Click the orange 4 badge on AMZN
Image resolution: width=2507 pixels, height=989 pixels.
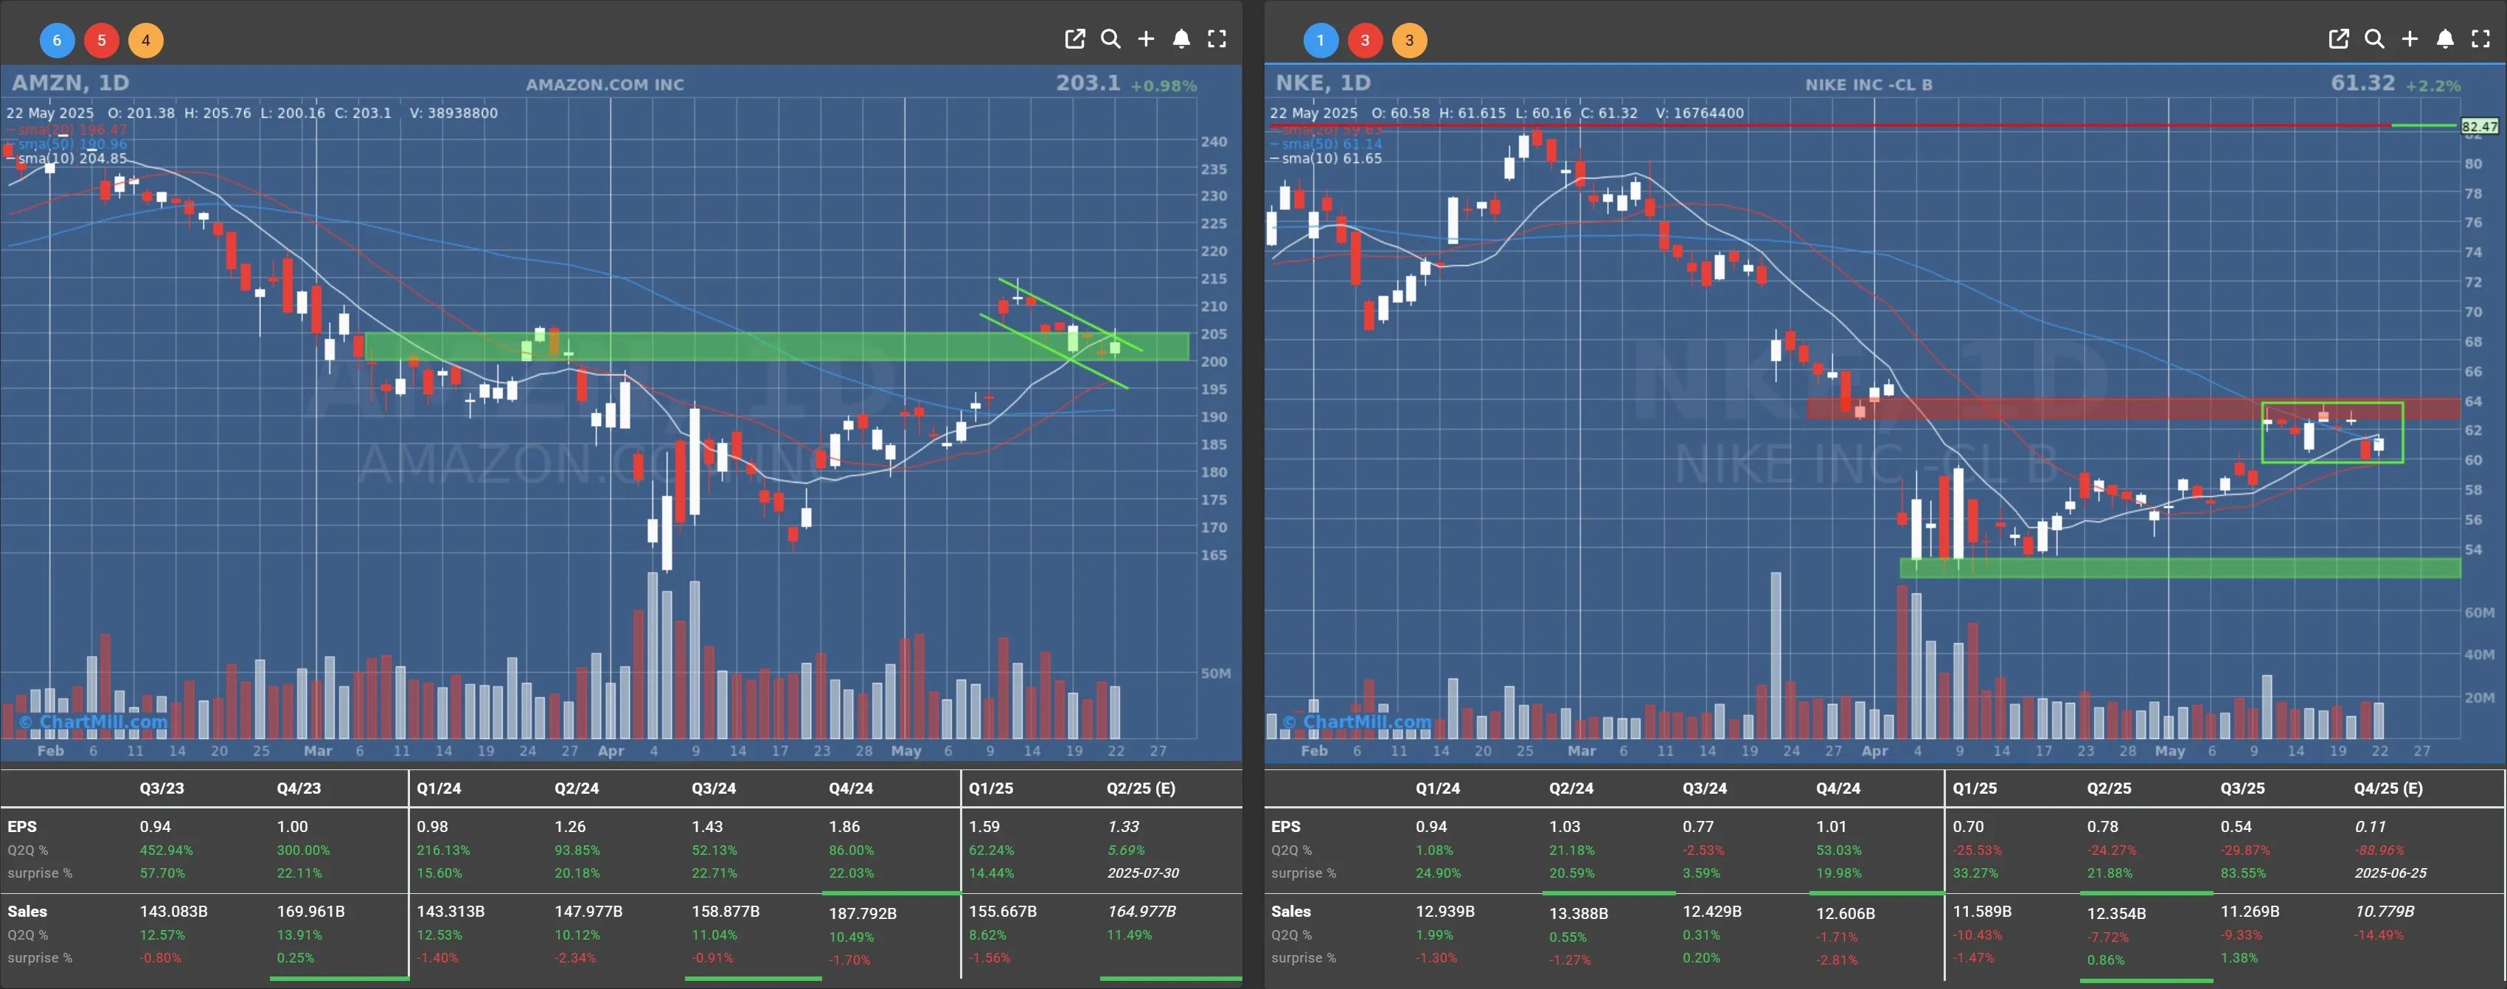pos(146,40)
